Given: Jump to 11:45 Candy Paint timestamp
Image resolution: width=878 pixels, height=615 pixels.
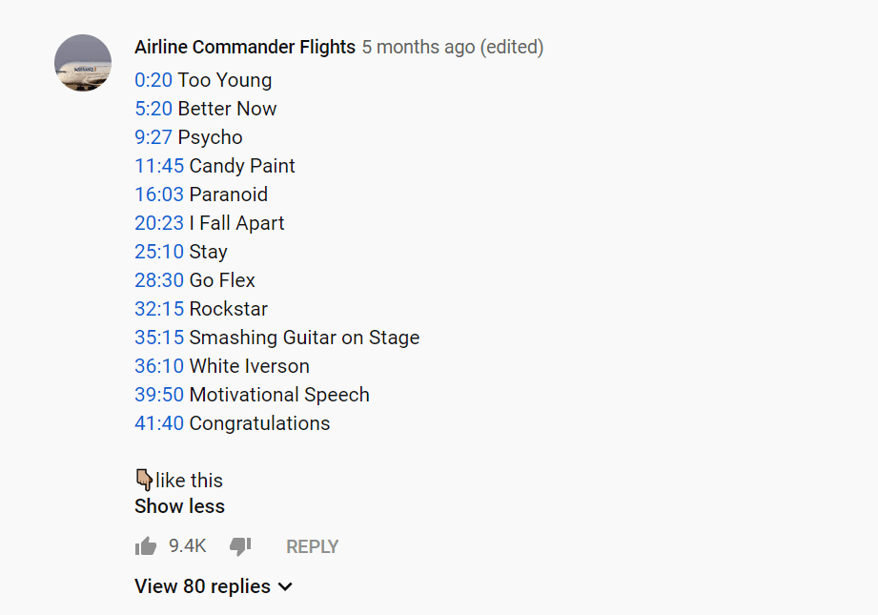Looking at the screenshot, I should [159, 166].
